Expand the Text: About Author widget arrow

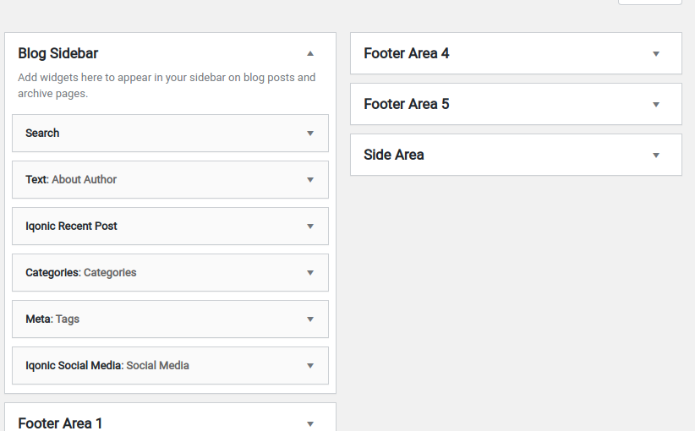click(x=310, y=180)
